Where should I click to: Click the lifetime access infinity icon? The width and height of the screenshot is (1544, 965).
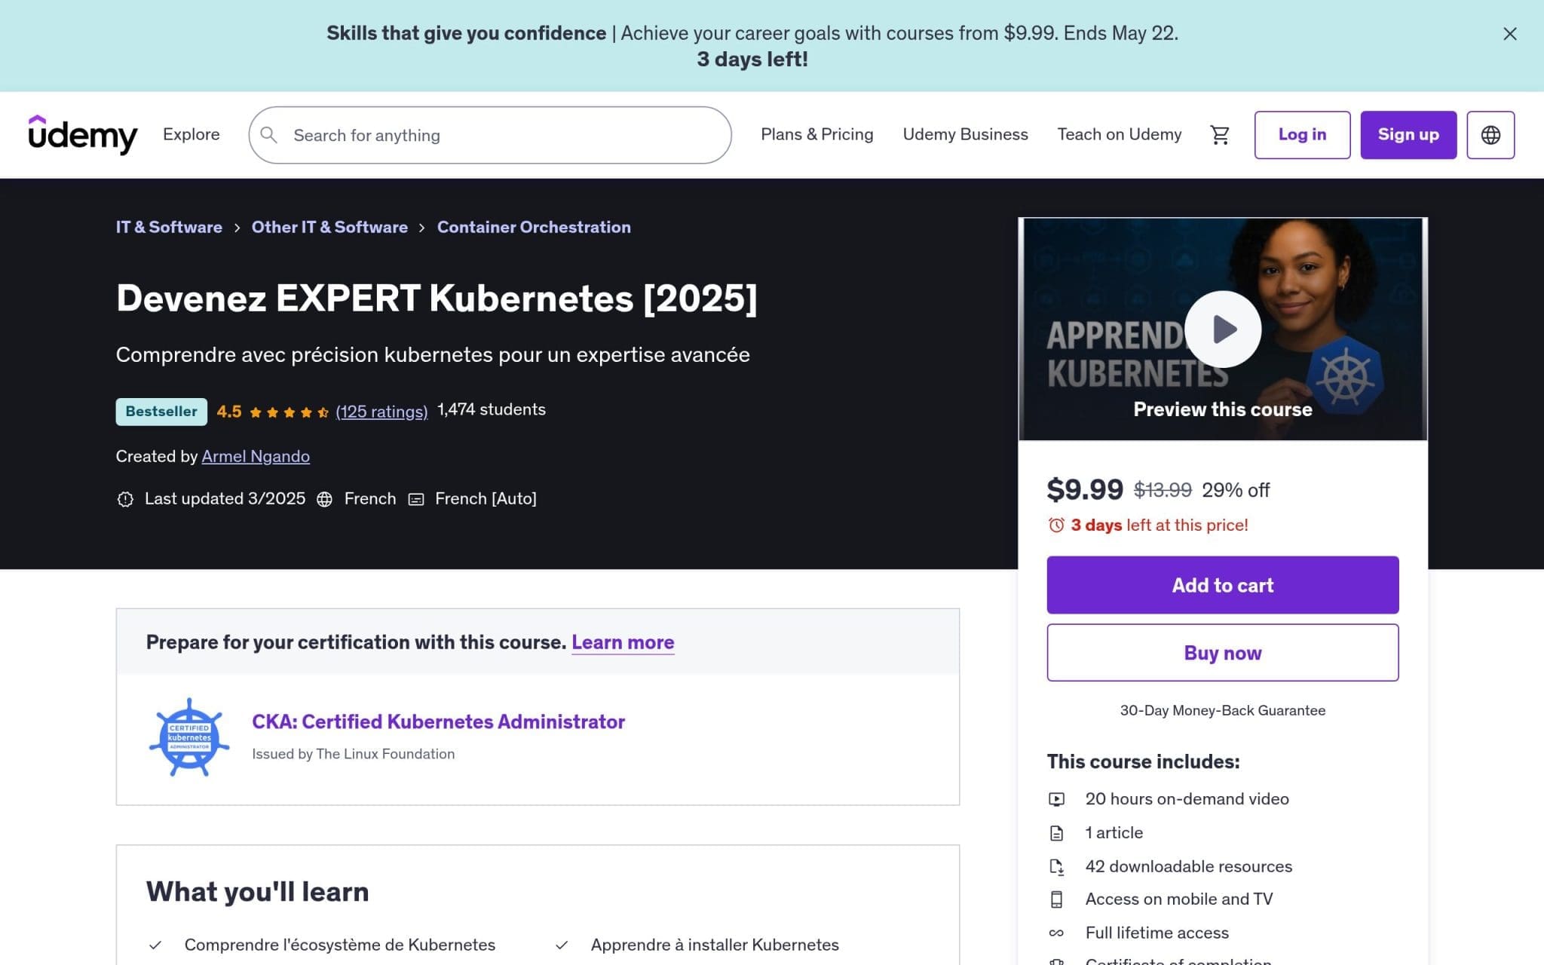pos(1056,933)
